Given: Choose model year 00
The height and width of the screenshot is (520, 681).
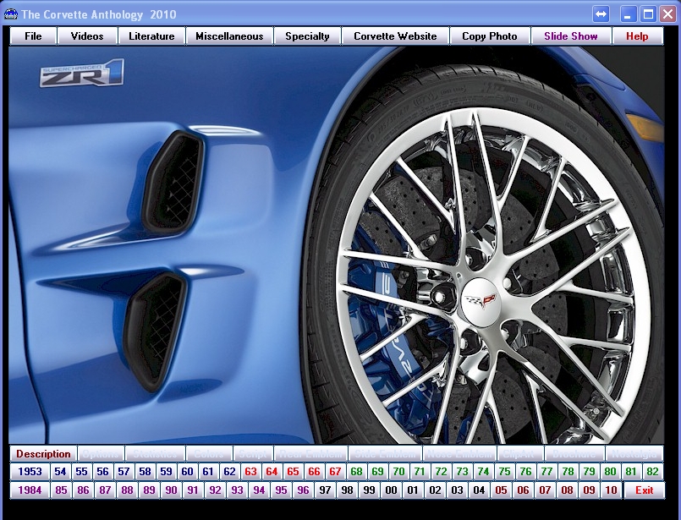Looking at the screenshot, I should [x=391, y=490].
